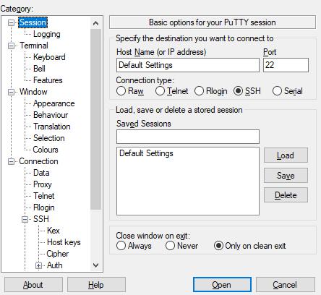Open the Appearance settings category

coord(54,103)
